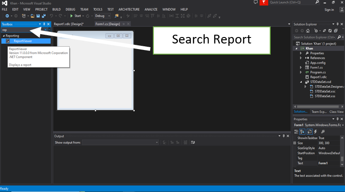Switch to Class View tab
Viewport: 345px width, 192px height.
click(336, 112)
